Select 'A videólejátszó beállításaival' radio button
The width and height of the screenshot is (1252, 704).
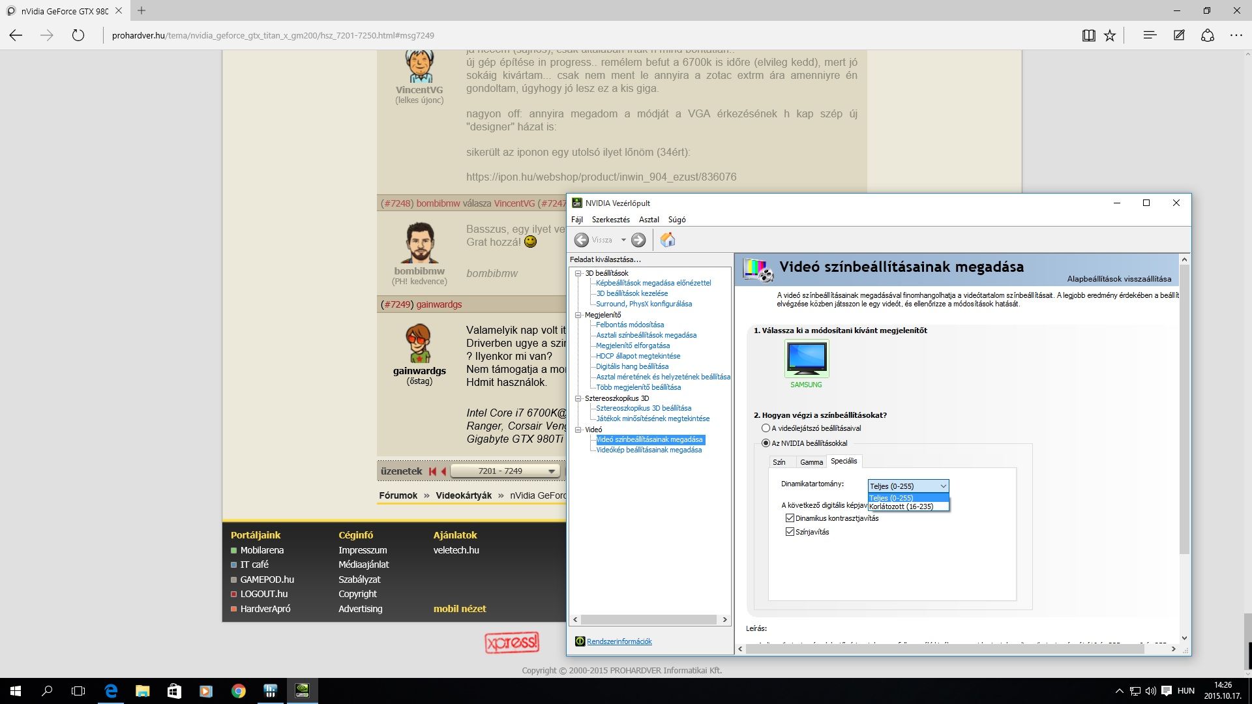coord(766,428)
